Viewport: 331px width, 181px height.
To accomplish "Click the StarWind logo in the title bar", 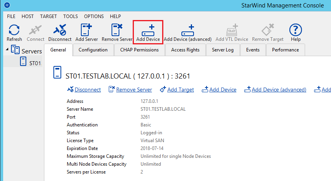I will (7, 5).
